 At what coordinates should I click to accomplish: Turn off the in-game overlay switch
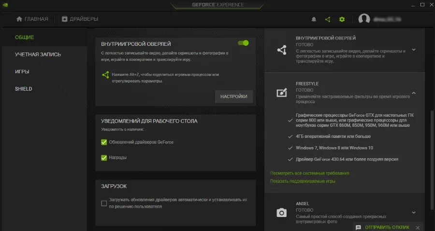[243, 43]
